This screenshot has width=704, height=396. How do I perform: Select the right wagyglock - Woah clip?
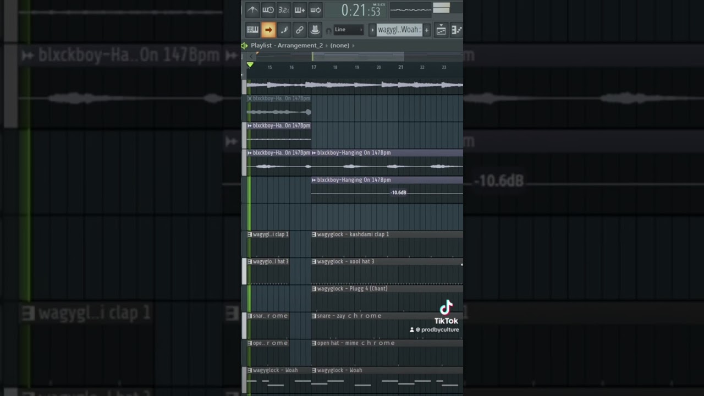[x=387, y=380]
